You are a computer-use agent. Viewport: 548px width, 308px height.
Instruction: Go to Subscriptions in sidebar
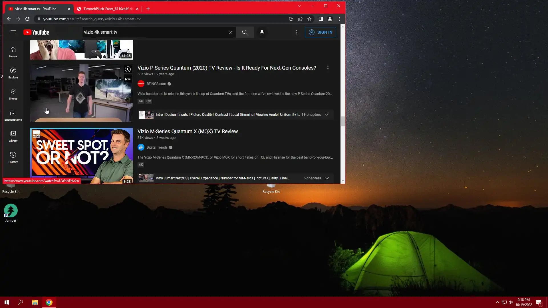click(13, 115)
